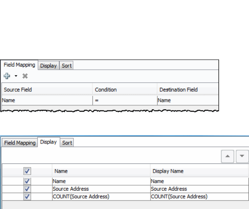
Task: Click Display Name cell of COUNT(Source Address) row
Action: [x=179, y=197]
